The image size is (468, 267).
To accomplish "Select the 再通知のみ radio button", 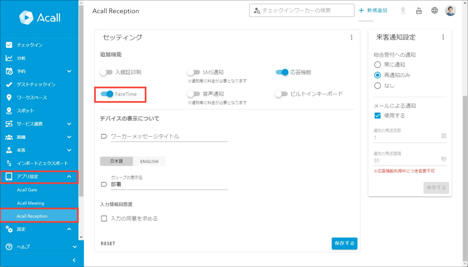I will pyautogui.click(x=378, y=75).
